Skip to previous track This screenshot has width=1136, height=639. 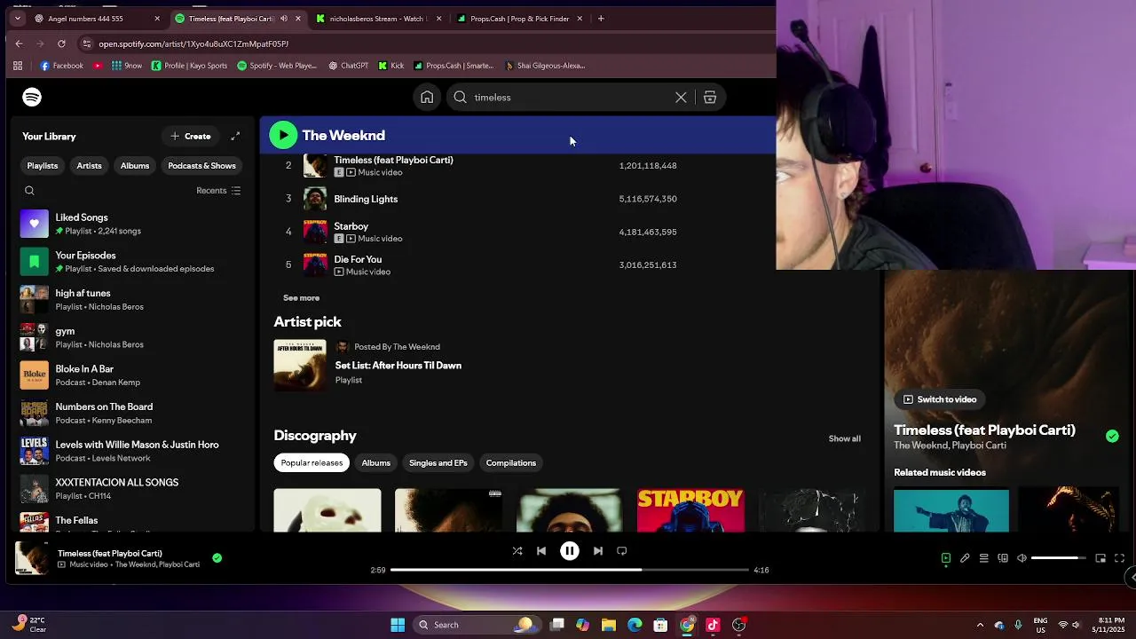[x=541, y=551]
